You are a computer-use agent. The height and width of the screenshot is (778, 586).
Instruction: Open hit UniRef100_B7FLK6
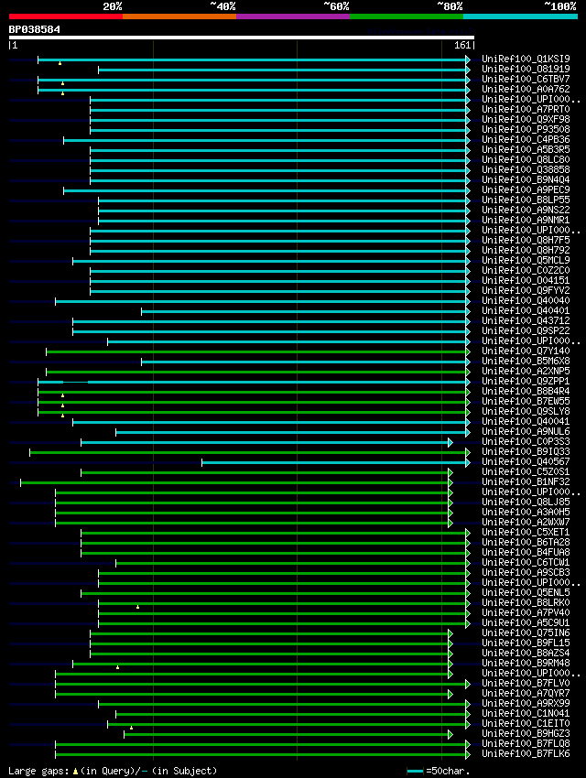pos(526,753)
